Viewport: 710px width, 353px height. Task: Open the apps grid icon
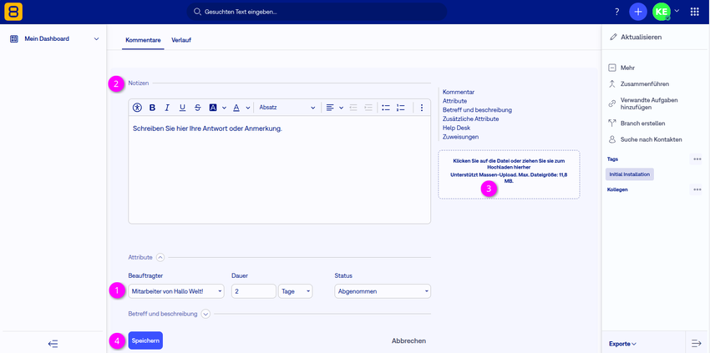tap(695, 13)
